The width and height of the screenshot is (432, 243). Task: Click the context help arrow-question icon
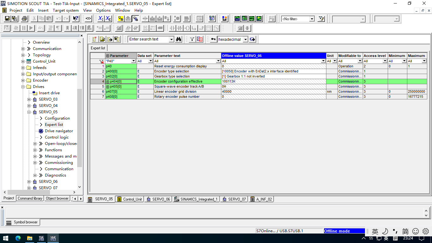76,19
